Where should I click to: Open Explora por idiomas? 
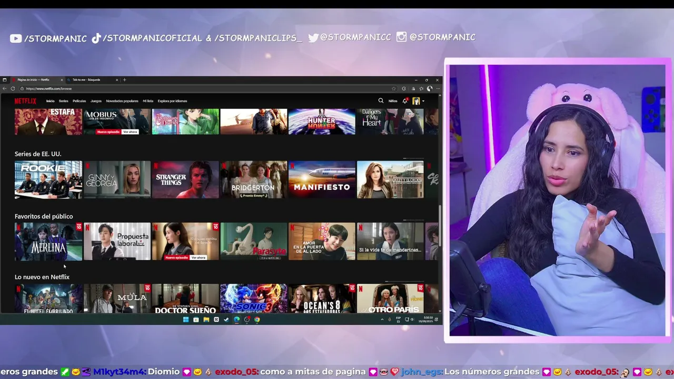pyautogui.click(x=173, y=101)
